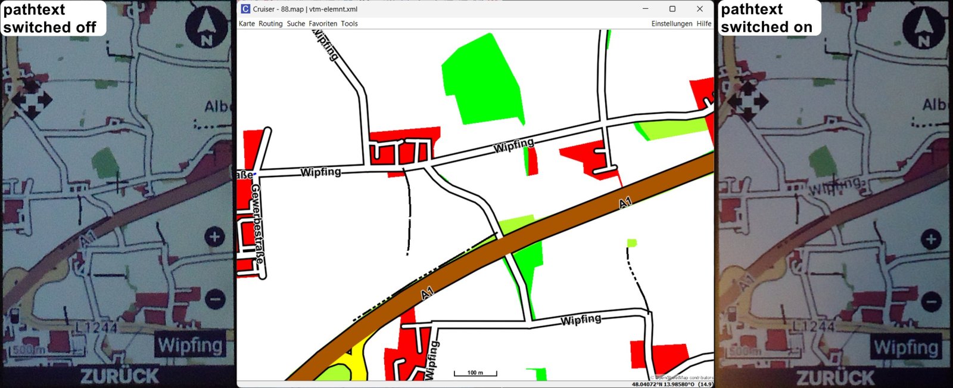Open Einstellungen in the menu bar
Screen dimensions: 953x388
[x=671, y=24]
